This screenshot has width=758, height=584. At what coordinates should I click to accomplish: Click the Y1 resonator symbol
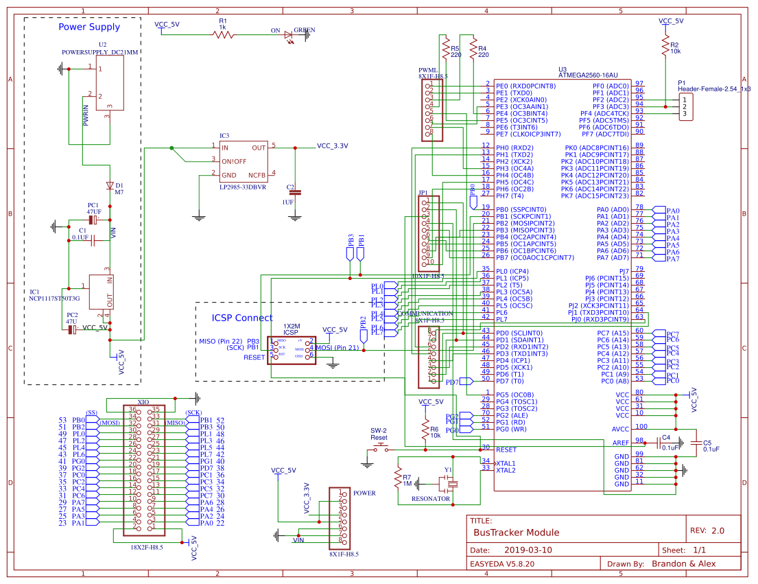click(449, 484)
